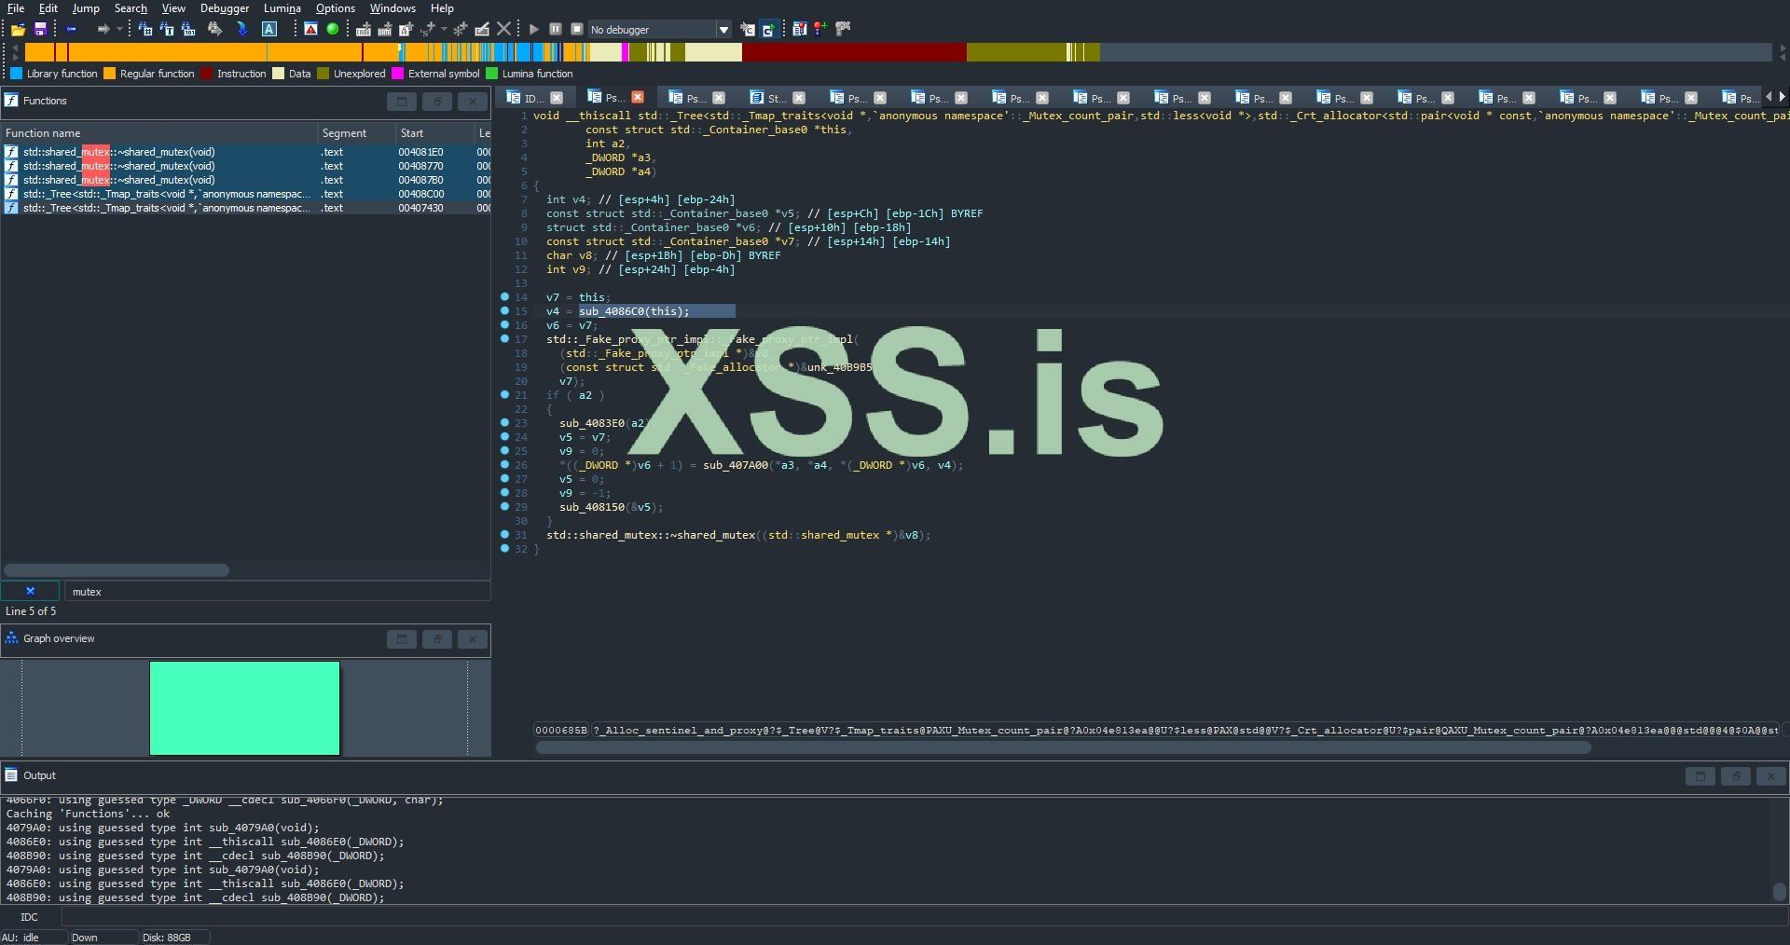This screenshot has height=945, width=1790.
Task: Close the active tab with the red X
Action: (638, 97)
